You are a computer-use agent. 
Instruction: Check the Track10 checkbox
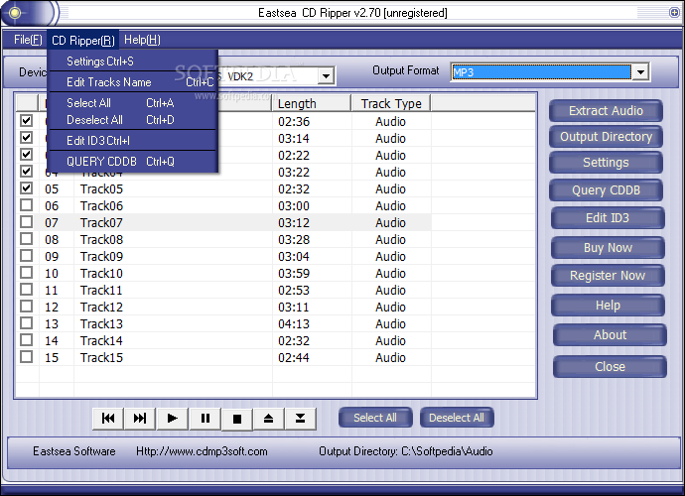point(26,273)
